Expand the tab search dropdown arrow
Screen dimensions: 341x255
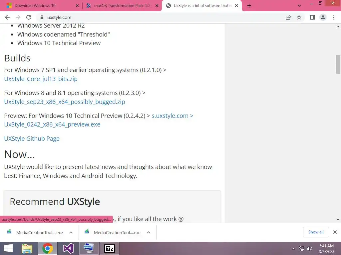pos(299,6)
